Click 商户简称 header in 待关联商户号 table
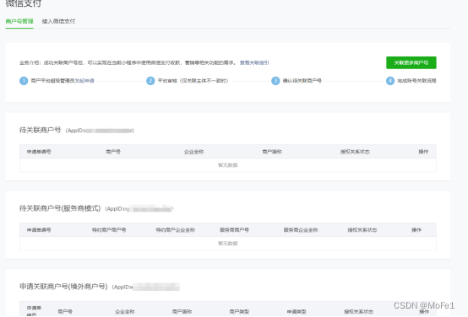Viewport: 468px width, 317px height. coord(272,152)
